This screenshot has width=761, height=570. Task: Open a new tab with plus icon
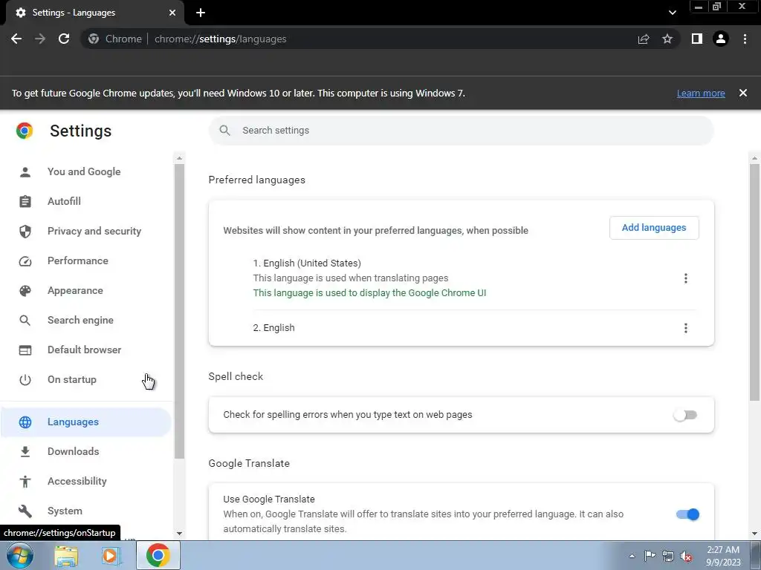201,13
